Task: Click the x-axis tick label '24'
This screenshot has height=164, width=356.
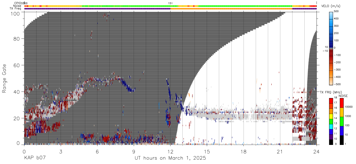Action: [x=317, y=152]
